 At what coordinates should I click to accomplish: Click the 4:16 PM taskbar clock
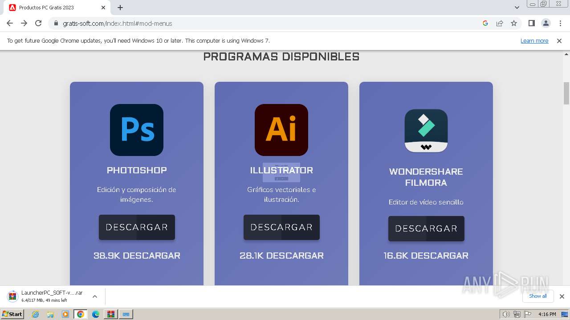point(547,314)
